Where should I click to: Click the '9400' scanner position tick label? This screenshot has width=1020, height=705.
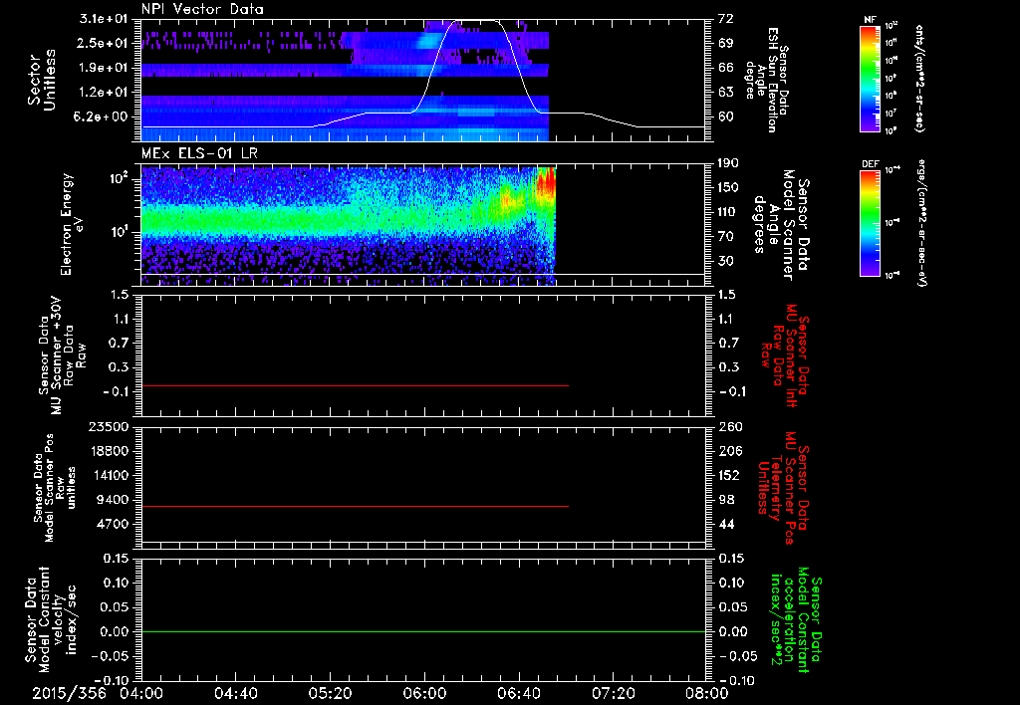tap(114, 500)
